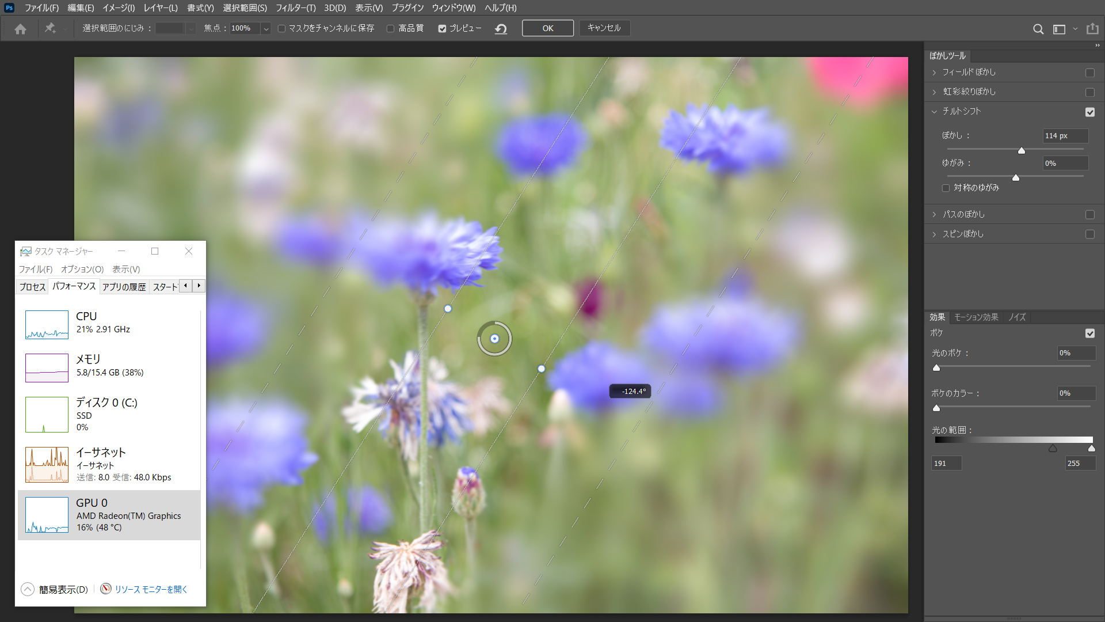Viewport: 1105px width, 622px height.
Task: Click the workspace layout icon
Action: tap(1059, 29)
